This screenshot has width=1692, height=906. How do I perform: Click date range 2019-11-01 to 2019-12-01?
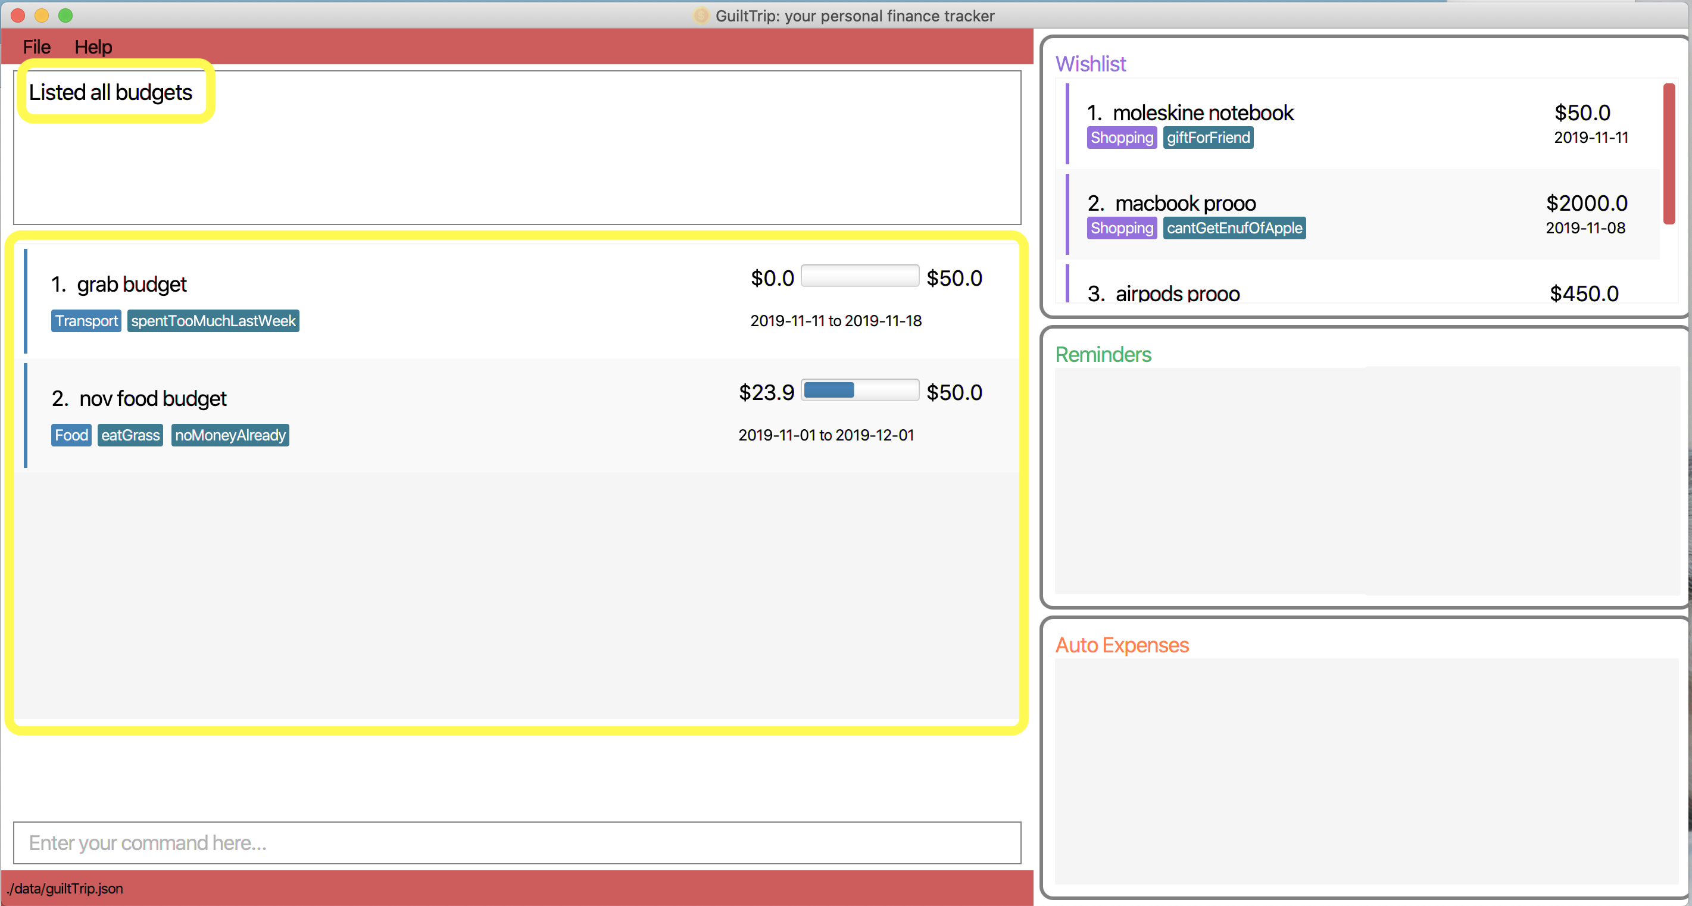[x=826, y=435]
